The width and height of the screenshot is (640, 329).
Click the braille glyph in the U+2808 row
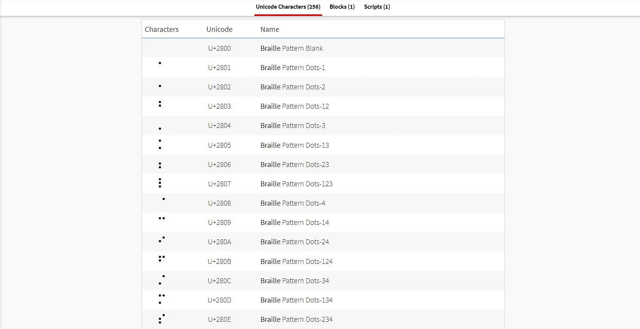click(x=164, y=199)
